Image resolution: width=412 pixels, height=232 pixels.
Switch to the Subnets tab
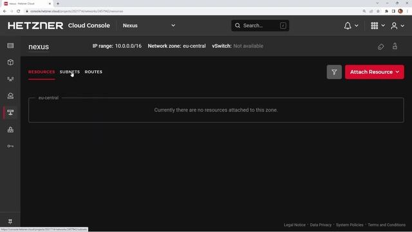[70, 72]
